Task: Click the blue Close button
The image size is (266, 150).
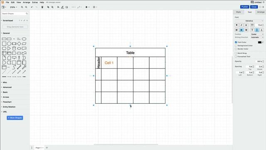Action: [254, 7]
